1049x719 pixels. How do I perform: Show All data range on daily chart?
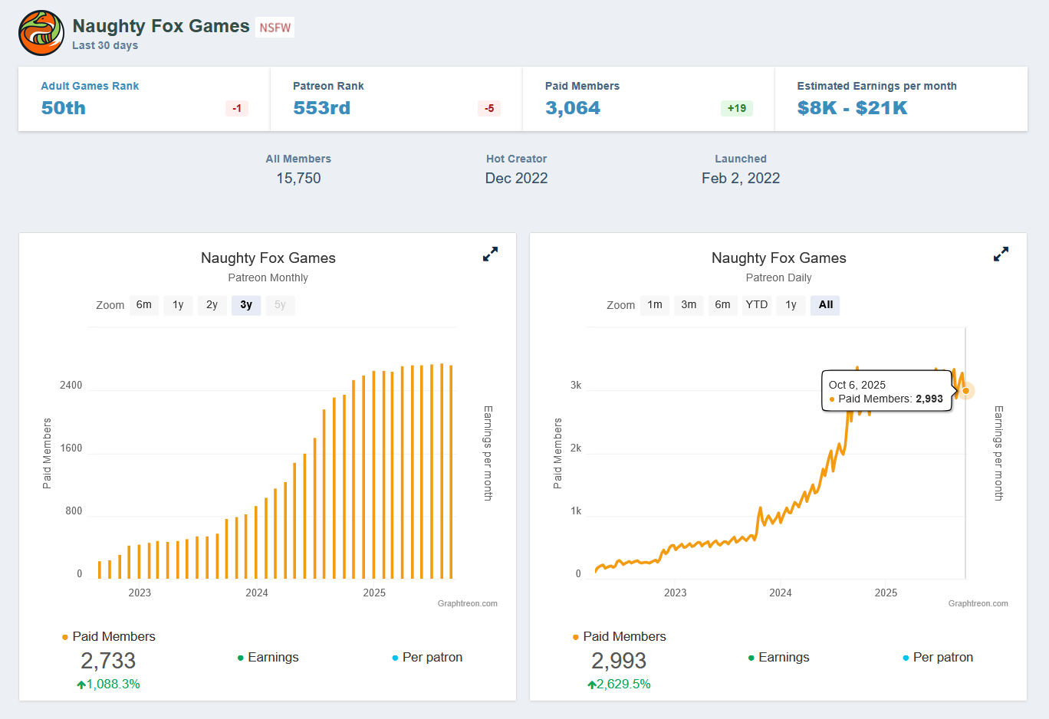825,305
